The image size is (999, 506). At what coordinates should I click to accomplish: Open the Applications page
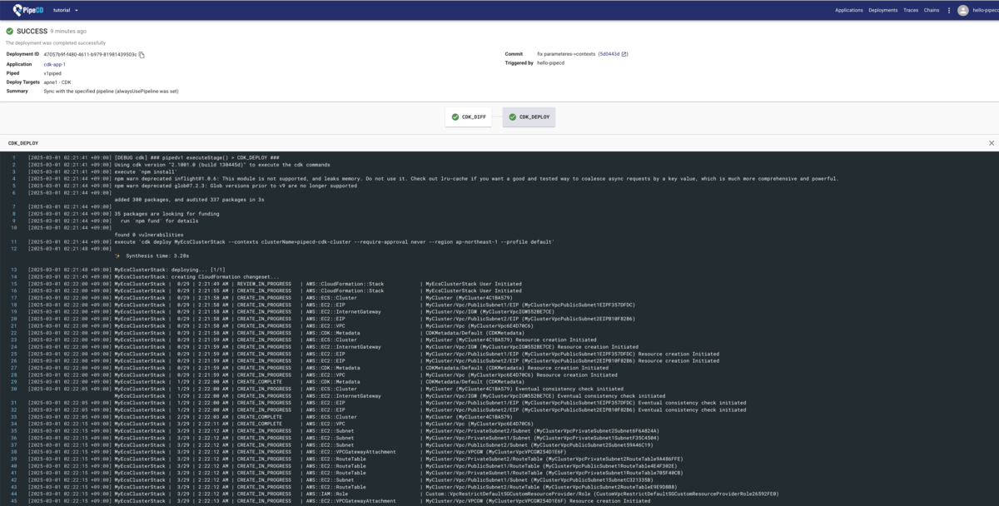click(847, 9)
